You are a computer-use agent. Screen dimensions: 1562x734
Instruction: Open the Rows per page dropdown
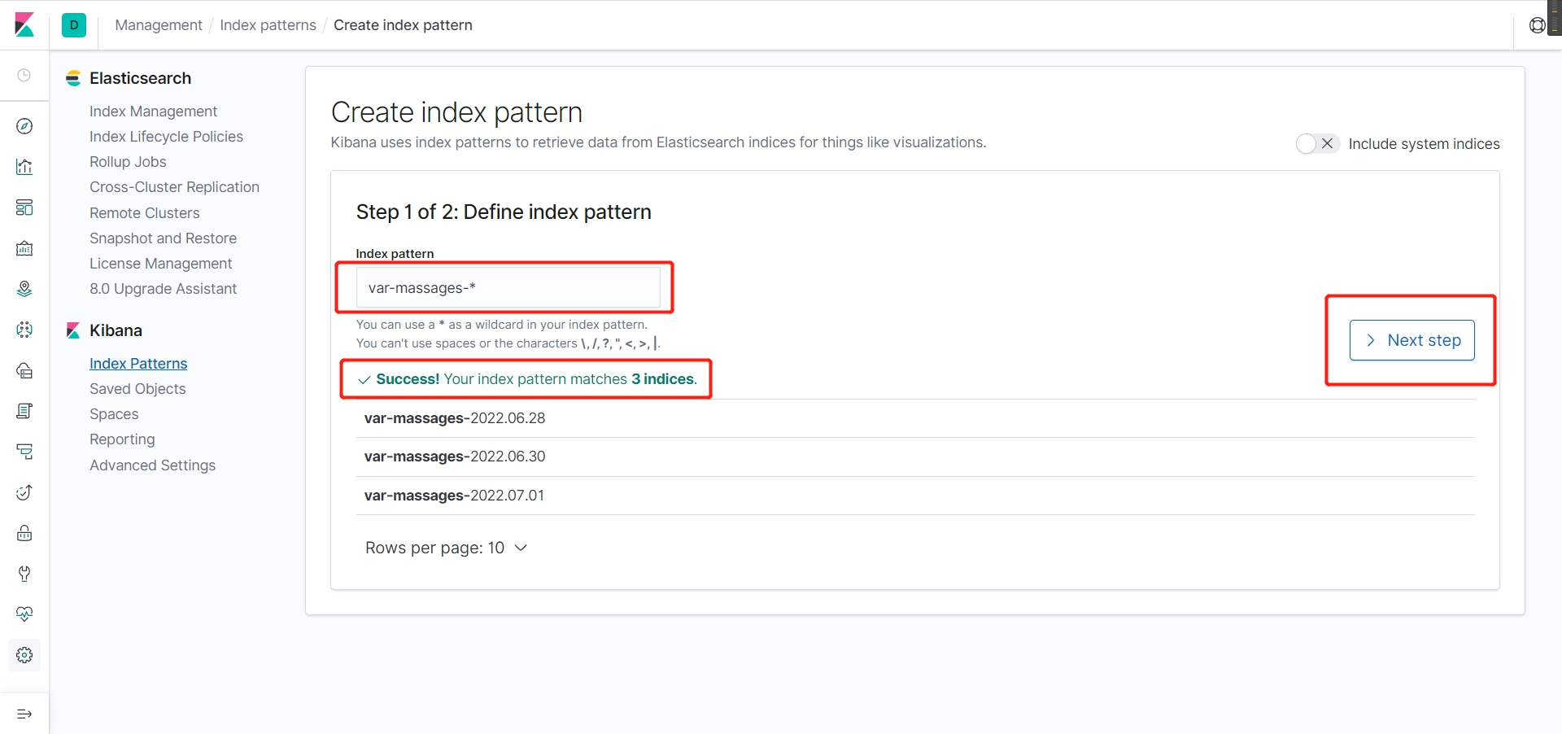447,548
